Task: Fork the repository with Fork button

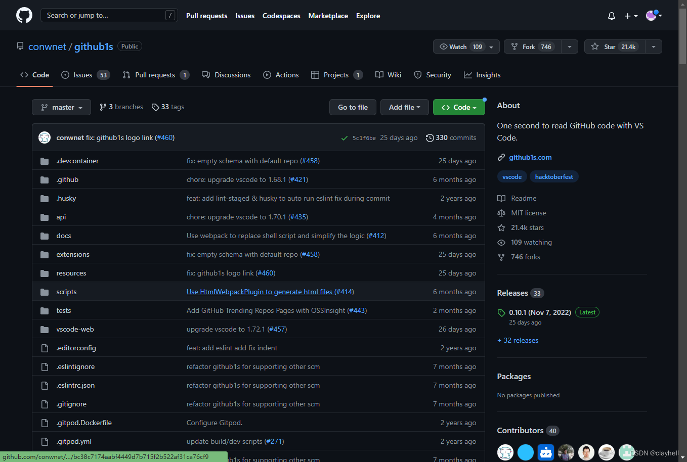Action: 533,47
